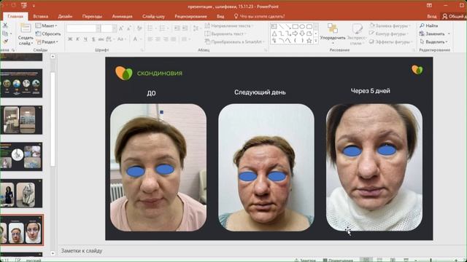The height and width of the screenshot is (262, 467).
Task: Select the arrow line shape in gallery
Action: pos(288,27)
